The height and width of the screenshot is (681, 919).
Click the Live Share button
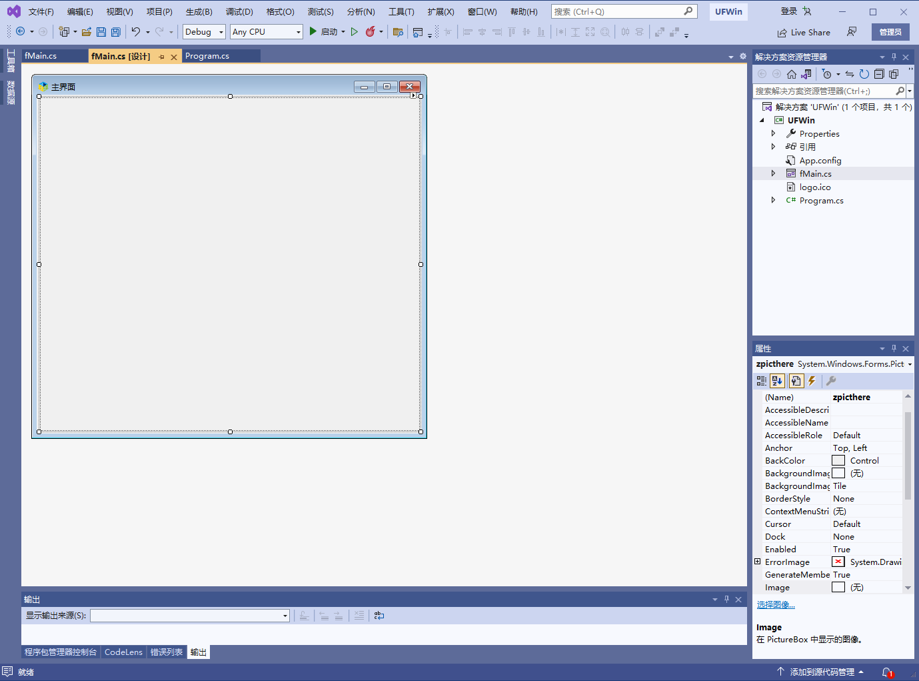tap(804, 32)
